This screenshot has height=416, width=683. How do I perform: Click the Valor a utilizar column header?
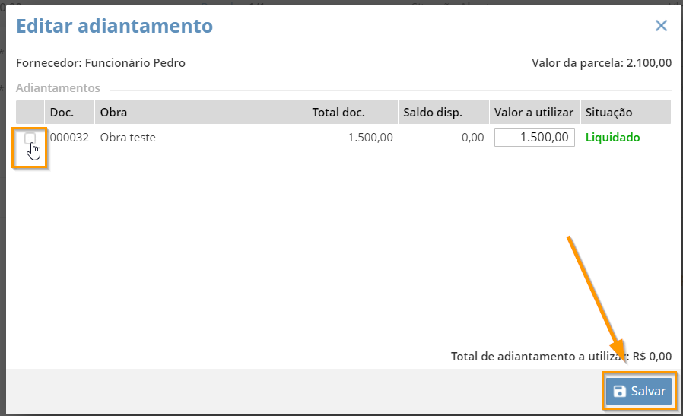535,113
